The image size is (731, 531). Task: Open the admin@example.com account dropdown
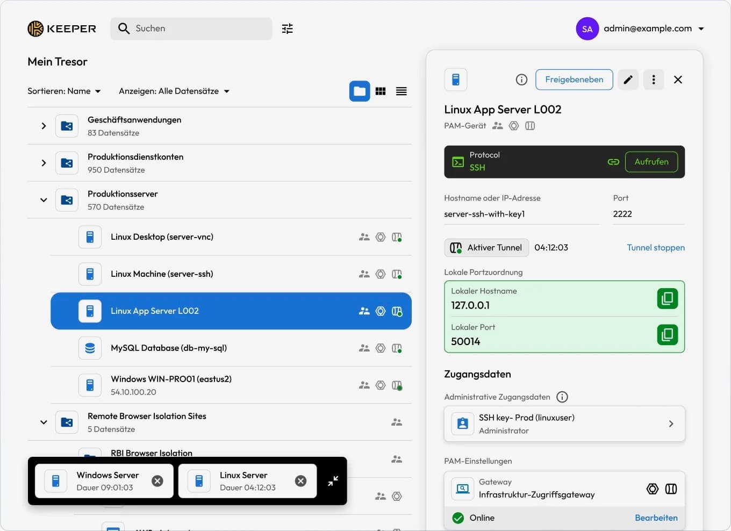point(654,28)
